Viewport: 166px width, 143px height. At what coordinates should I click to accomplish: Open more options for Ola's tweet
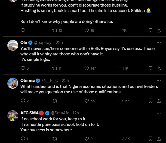click(159, 43)
